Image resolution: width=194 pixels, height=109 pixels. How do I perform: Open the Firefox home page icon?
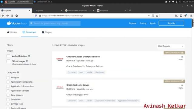coord(17,15)
